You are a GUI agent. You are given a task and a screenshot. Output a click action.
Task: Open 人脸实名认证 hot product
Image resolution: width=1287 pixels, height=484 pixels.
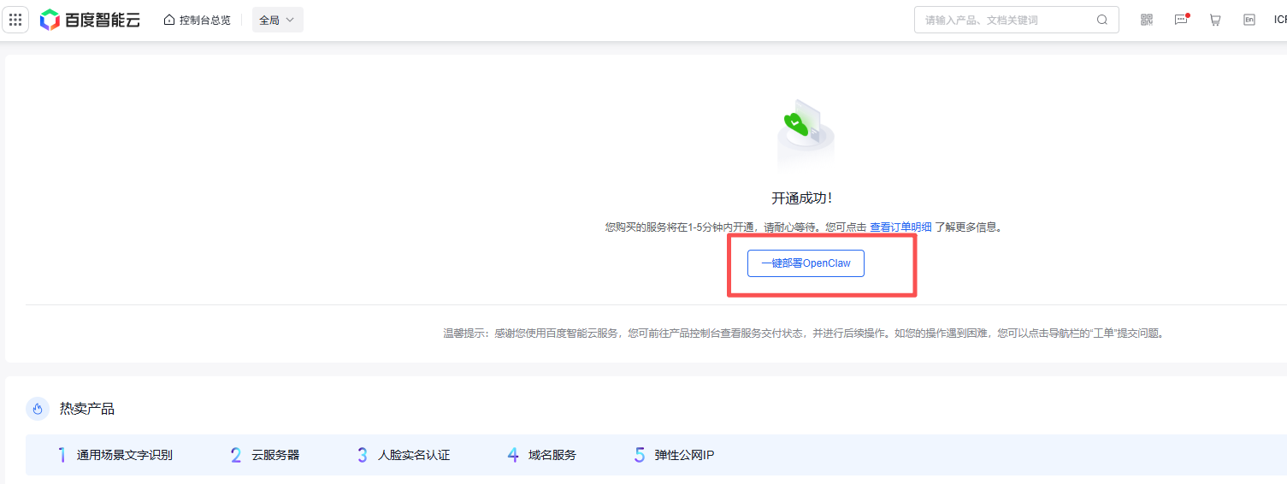pyautogui.click(x=414, y=455)
